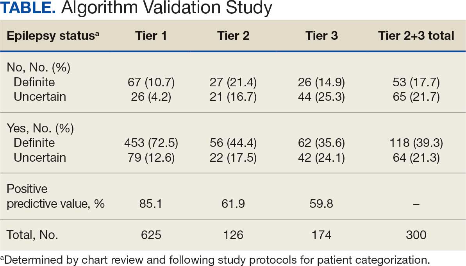466x266 pixels.
Task: Select the 300 total cell
Action: 416,235
